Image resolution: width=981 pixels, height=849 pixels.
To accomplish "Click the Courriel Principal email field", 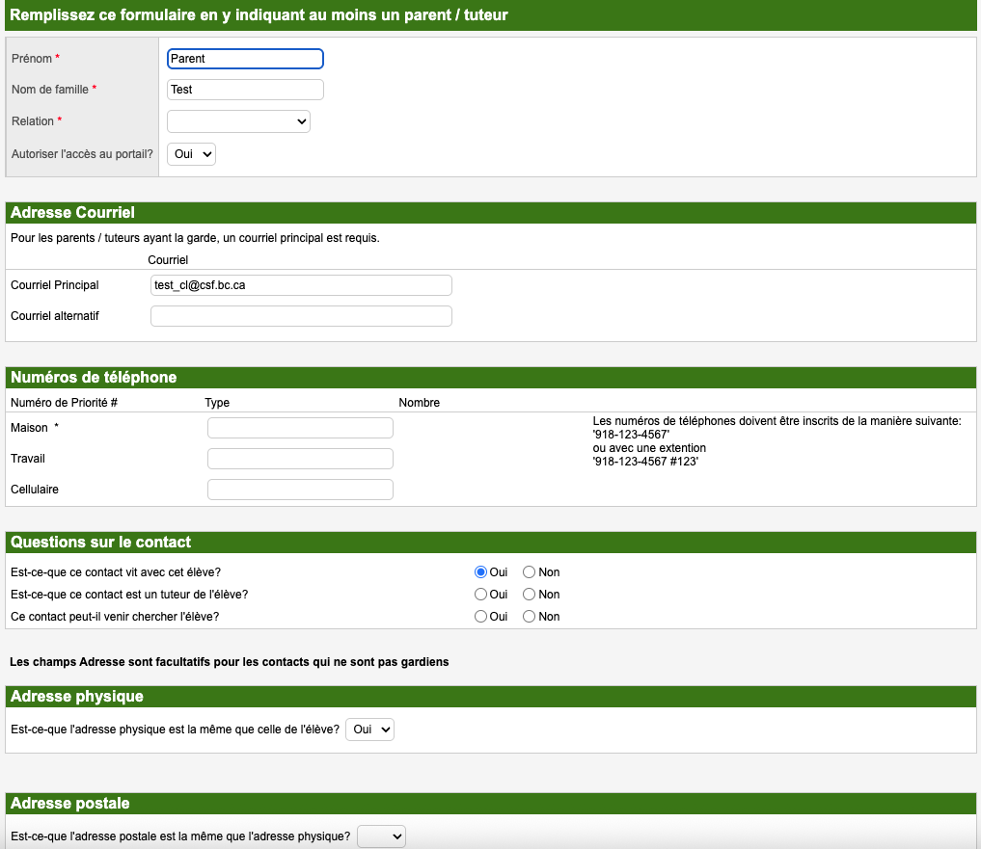I will 301,285.
